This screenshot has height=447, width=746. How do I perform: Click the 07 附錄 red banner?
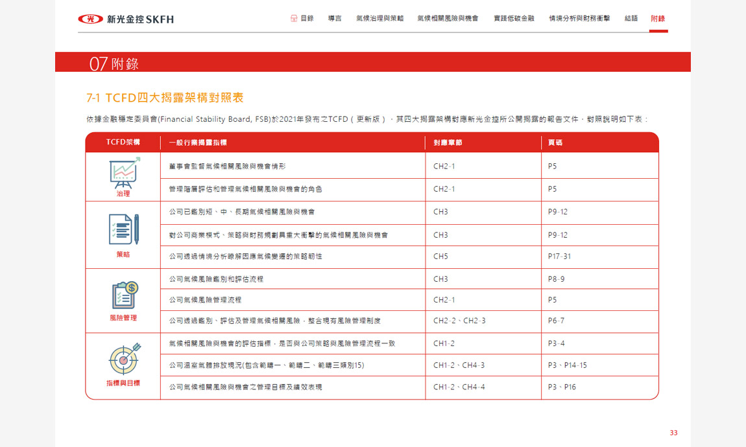point(373,63)
